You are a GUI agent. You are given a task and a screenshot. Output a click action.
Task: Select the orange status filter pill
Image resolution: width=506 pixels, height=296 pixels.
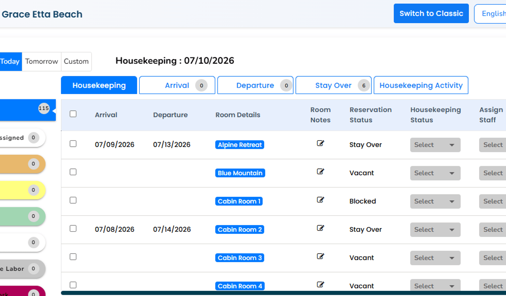click(22, 164)
